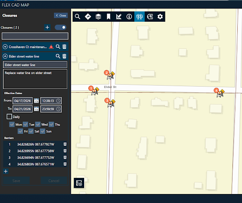Zoom to Elder street water line closure

pyautogui.click(x=58, y=56)
